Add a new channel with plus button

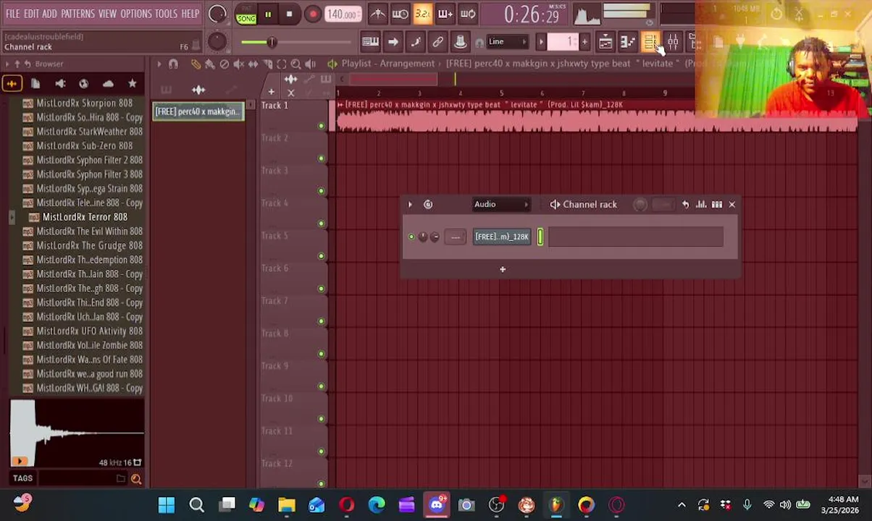[503, 269]
